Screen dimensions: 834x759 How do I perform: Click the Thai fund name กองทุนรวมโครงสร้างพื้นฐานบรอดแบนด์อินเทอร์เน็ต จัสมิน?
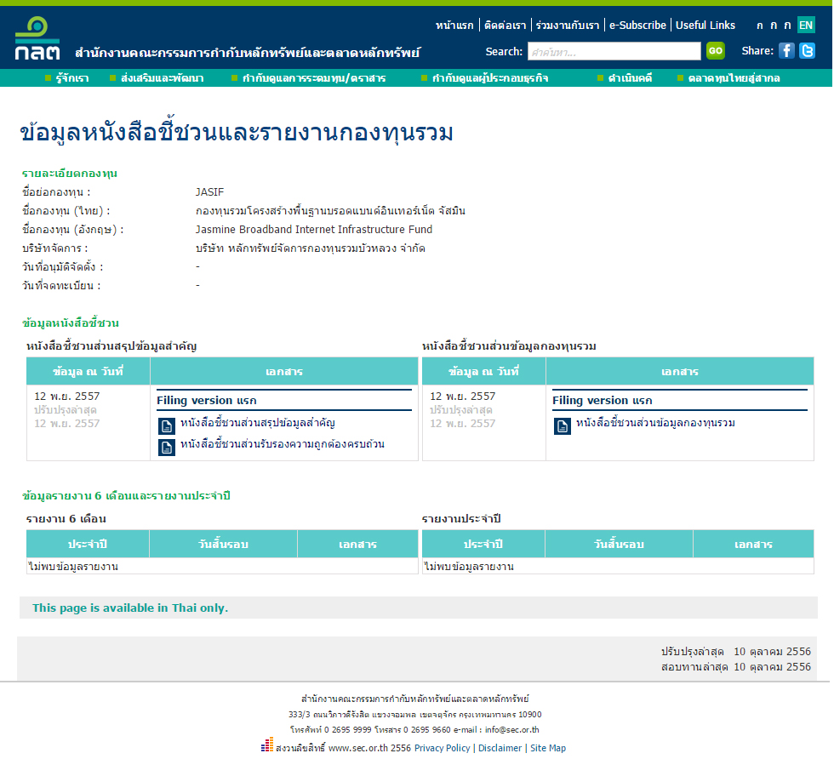click(330, 211)
